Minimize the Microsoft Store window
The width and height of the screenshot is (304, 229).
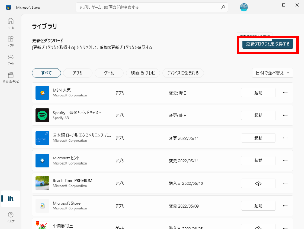270,5
